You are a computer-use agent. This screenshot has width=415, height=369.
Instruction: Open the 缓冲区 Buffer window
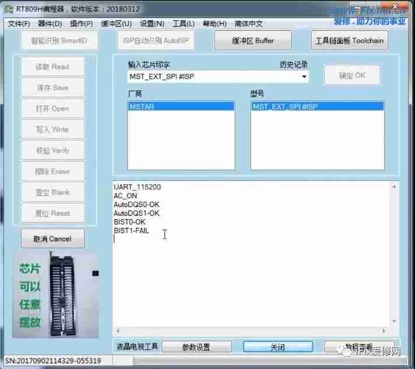[x=253, y=40]
